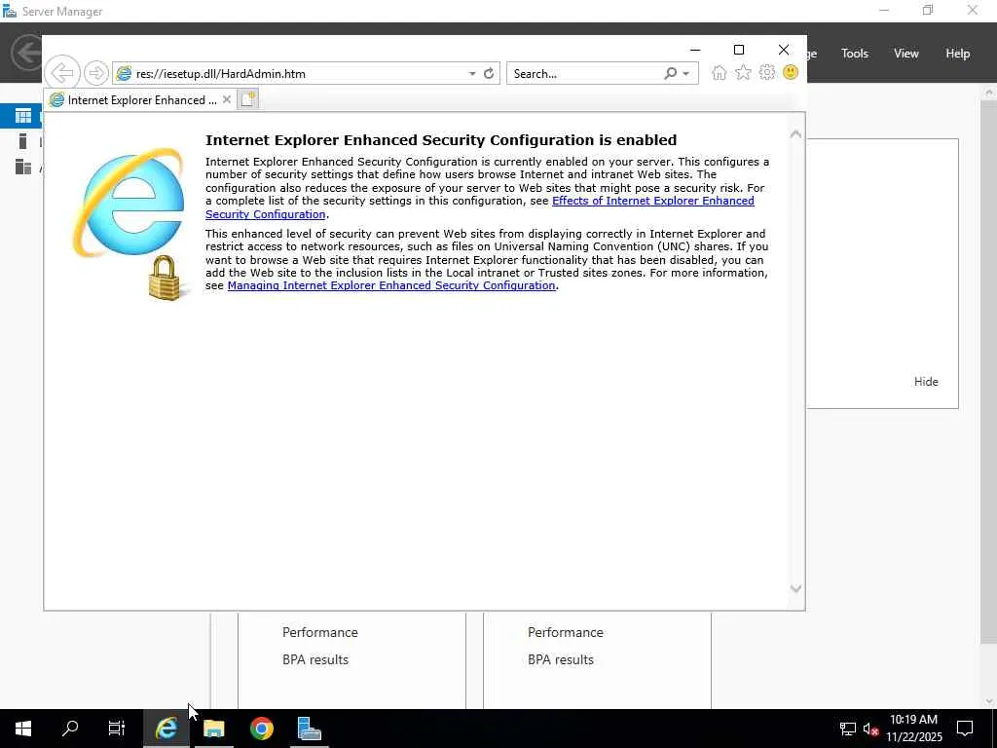Open a new tab with the new tab button
The image size is (997, 748).
point(248,99)
